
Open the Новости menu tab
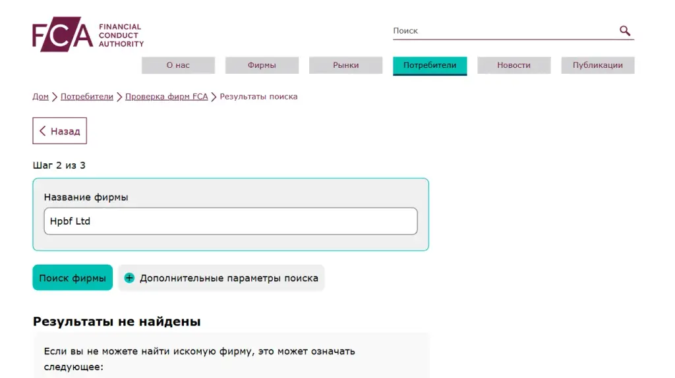(x=514, y=65)
